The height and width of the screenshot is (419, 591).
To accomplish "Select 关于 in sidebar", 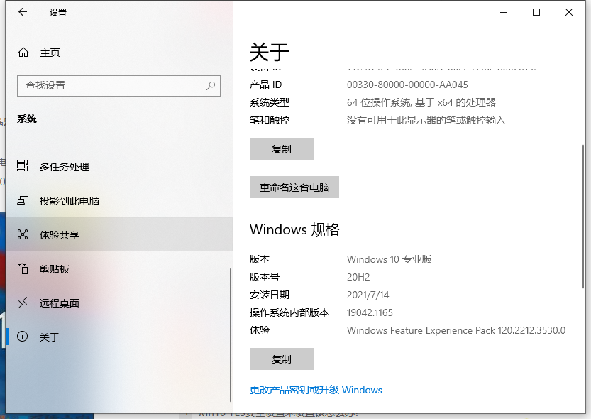I will pyautogui.click(x=119, y=337).
